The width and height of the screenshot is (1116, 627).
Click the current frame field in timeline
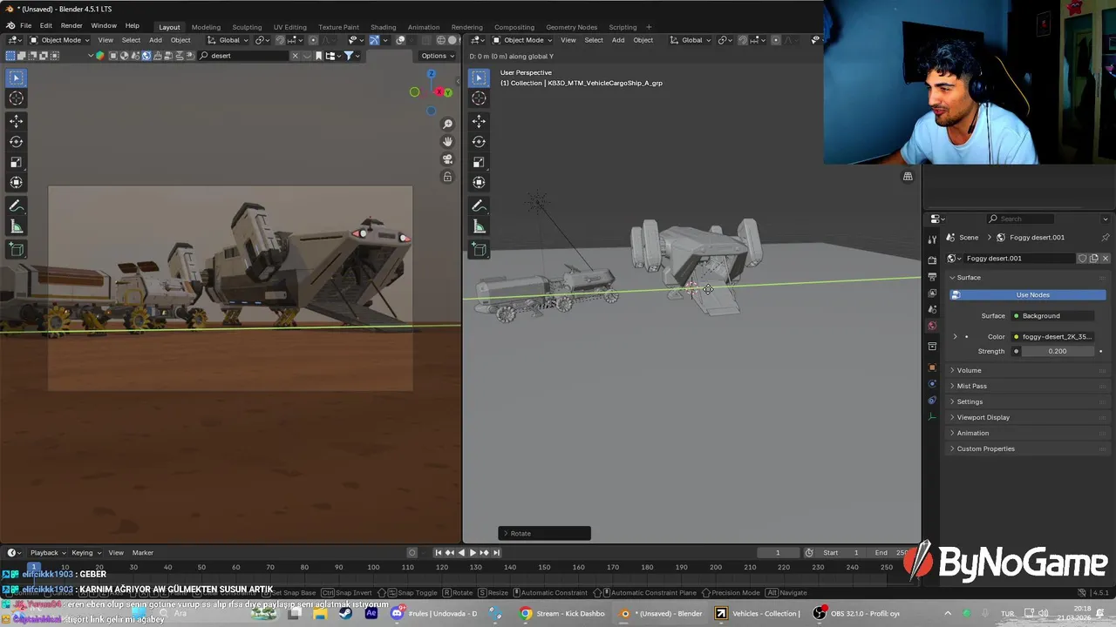779,552
